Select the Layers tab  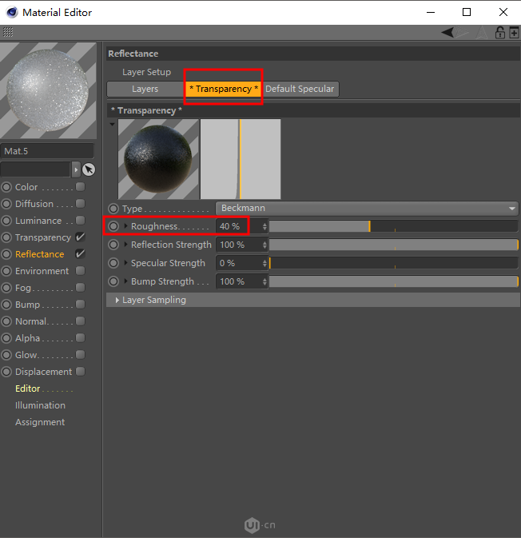(145, 89)
